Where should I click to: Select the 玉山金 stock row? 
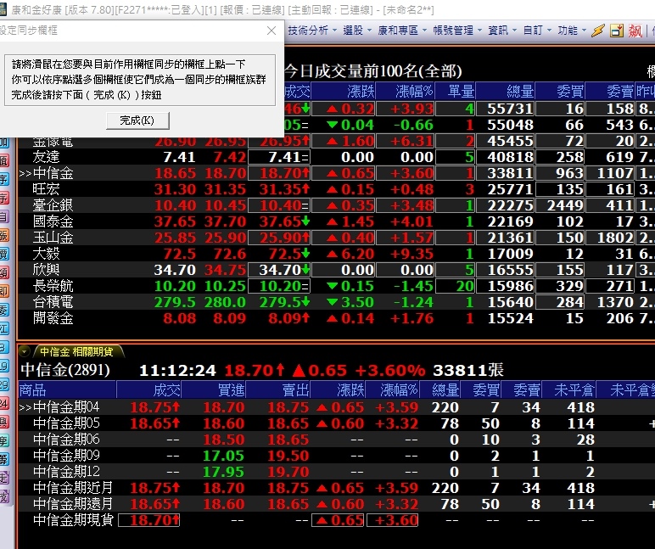point(336,238)
